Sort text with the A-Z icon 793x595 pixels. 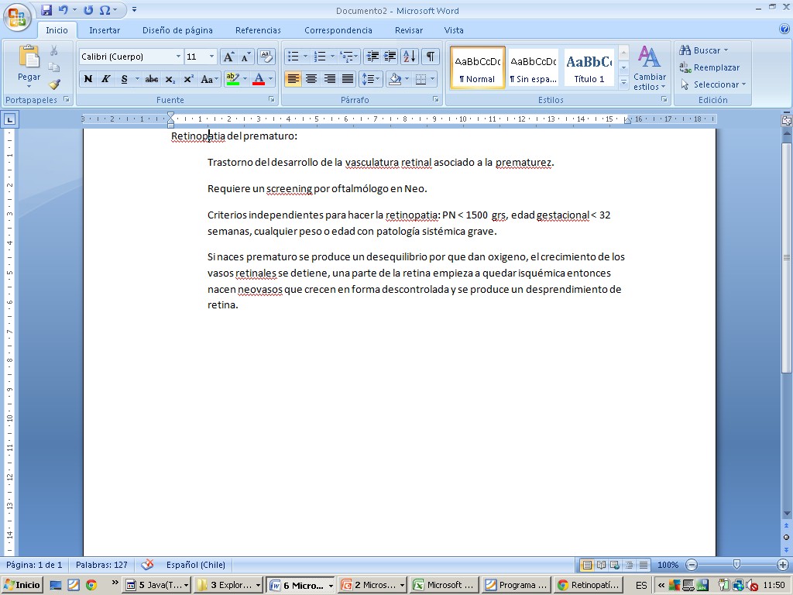[410, 57]
